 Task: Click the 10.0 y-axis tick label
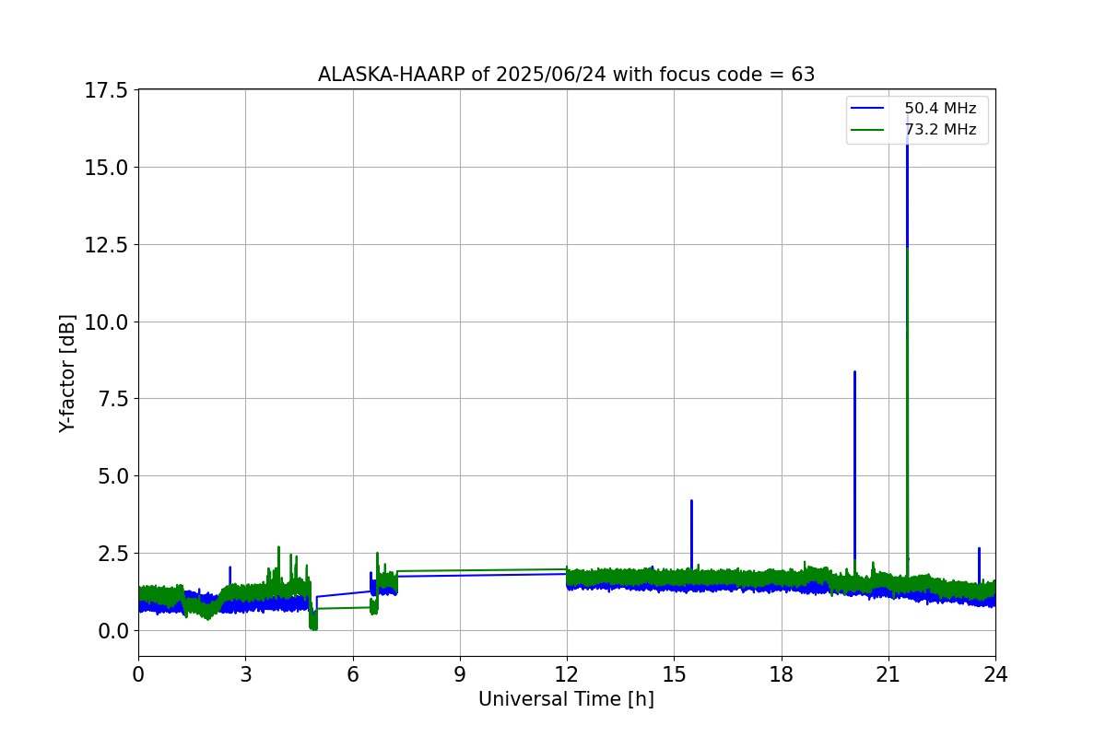point(107,322)
